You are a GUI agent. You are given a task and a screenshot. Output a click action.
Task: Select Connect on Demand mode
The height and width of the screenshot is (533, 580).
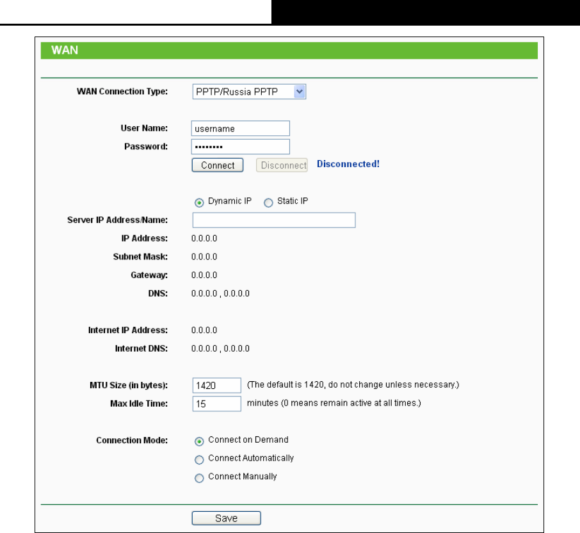pos(199,441)
